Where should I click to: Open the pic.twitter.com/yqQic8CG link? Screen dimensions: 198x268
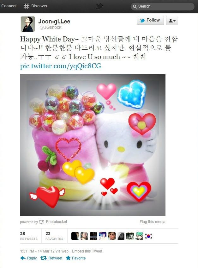pos(61,66)
